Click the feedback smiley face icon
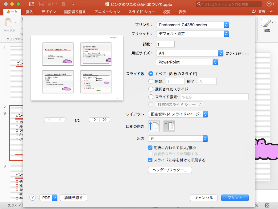 [x=269, y=4]
